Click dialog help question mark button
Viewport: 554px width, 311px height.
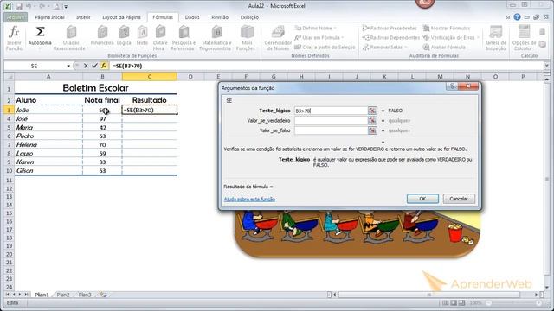452,86
